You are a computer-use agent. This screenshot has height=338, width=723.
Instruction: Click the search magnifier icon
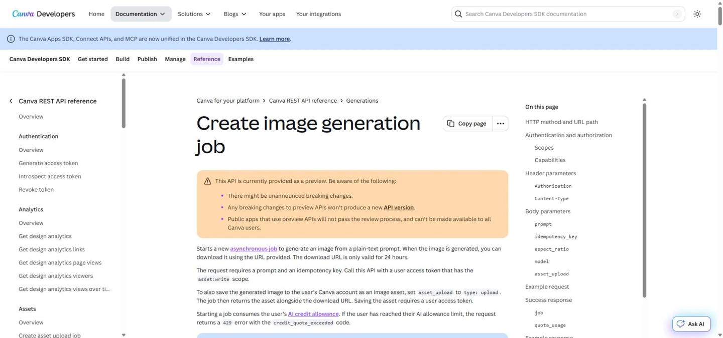(x=458, y=14)
